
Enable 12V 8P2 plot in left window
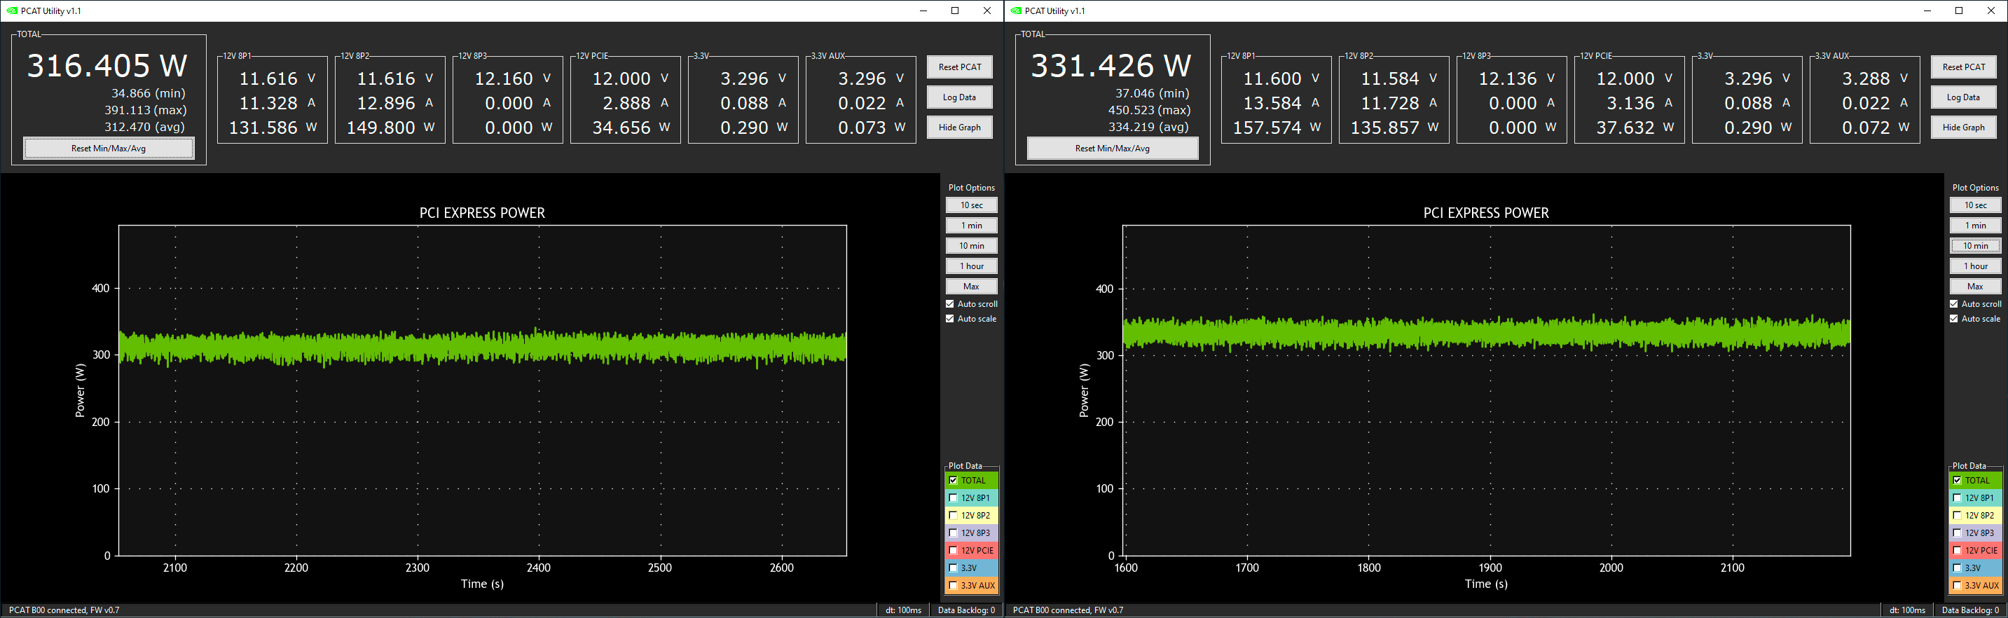954,515
